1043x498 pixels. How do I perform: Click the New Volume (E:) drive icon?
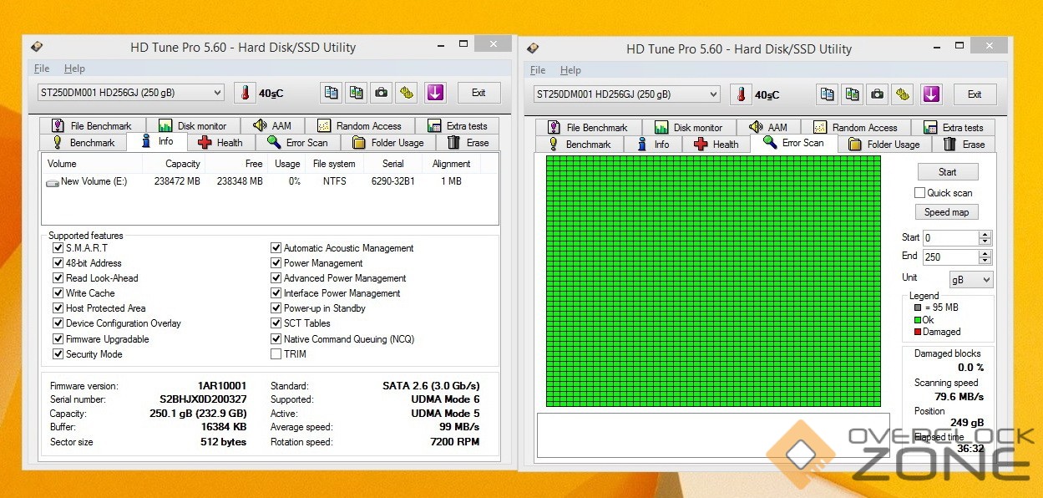click(x=53, y=182)
